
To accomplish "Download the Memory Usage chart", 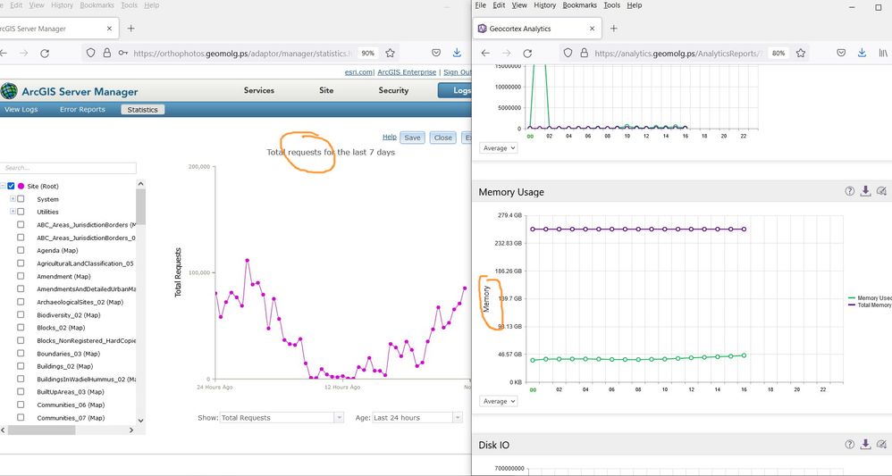I will pos(865,191).
